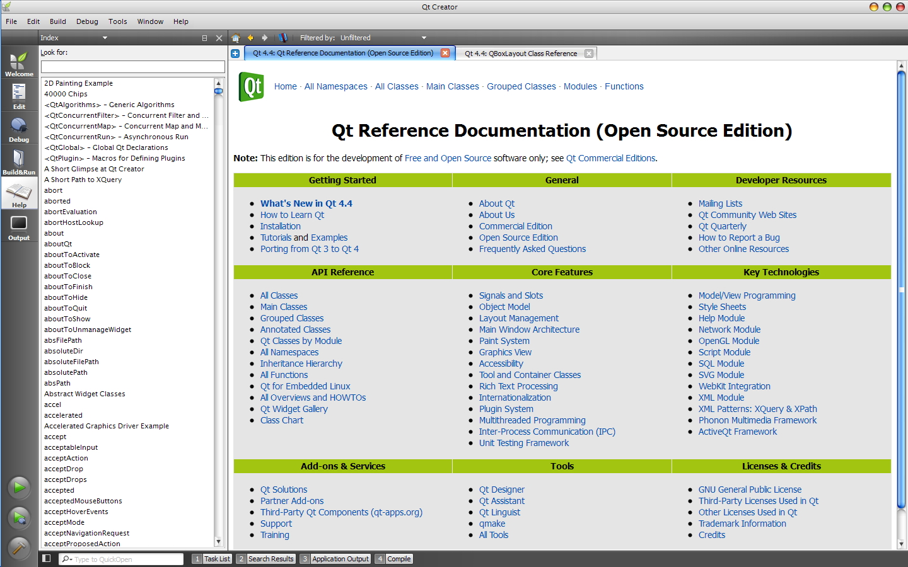Click the Qt logo image
Screen dimensions: 908x567
(252, 87)
